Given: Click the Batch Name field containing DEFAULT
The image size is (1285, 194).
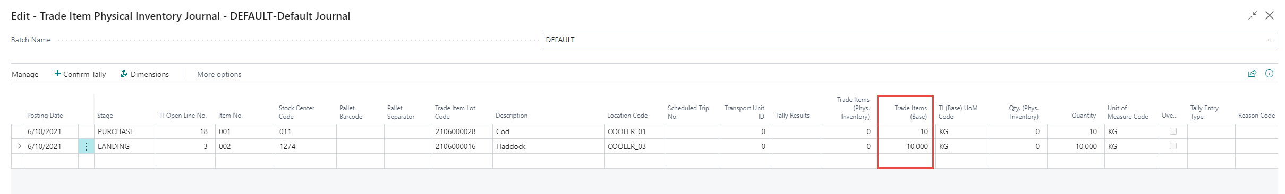Looking at the screenshot, I should coord(910,40).
